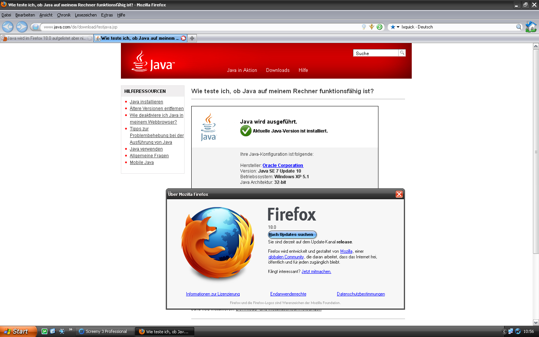This screenshot has height=337, width=539.
Task: Open 'Datenschutzbestimmungen' link
Action: 361,294
